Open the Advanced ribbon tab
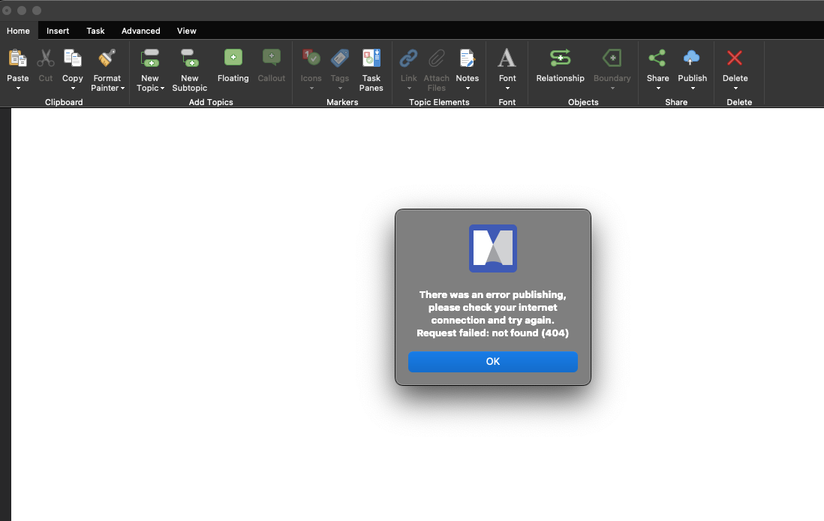Viewport: 824px width, 521px height. (141, 31)
